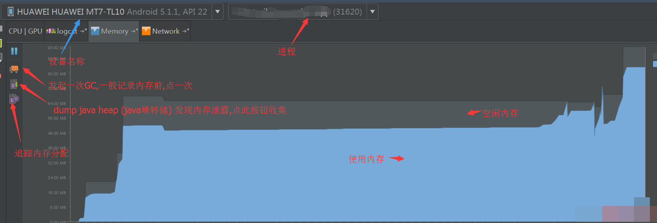Initiate GC with the garbage truck icon
The width and height of the screenshot is (657, 223).
14,69
